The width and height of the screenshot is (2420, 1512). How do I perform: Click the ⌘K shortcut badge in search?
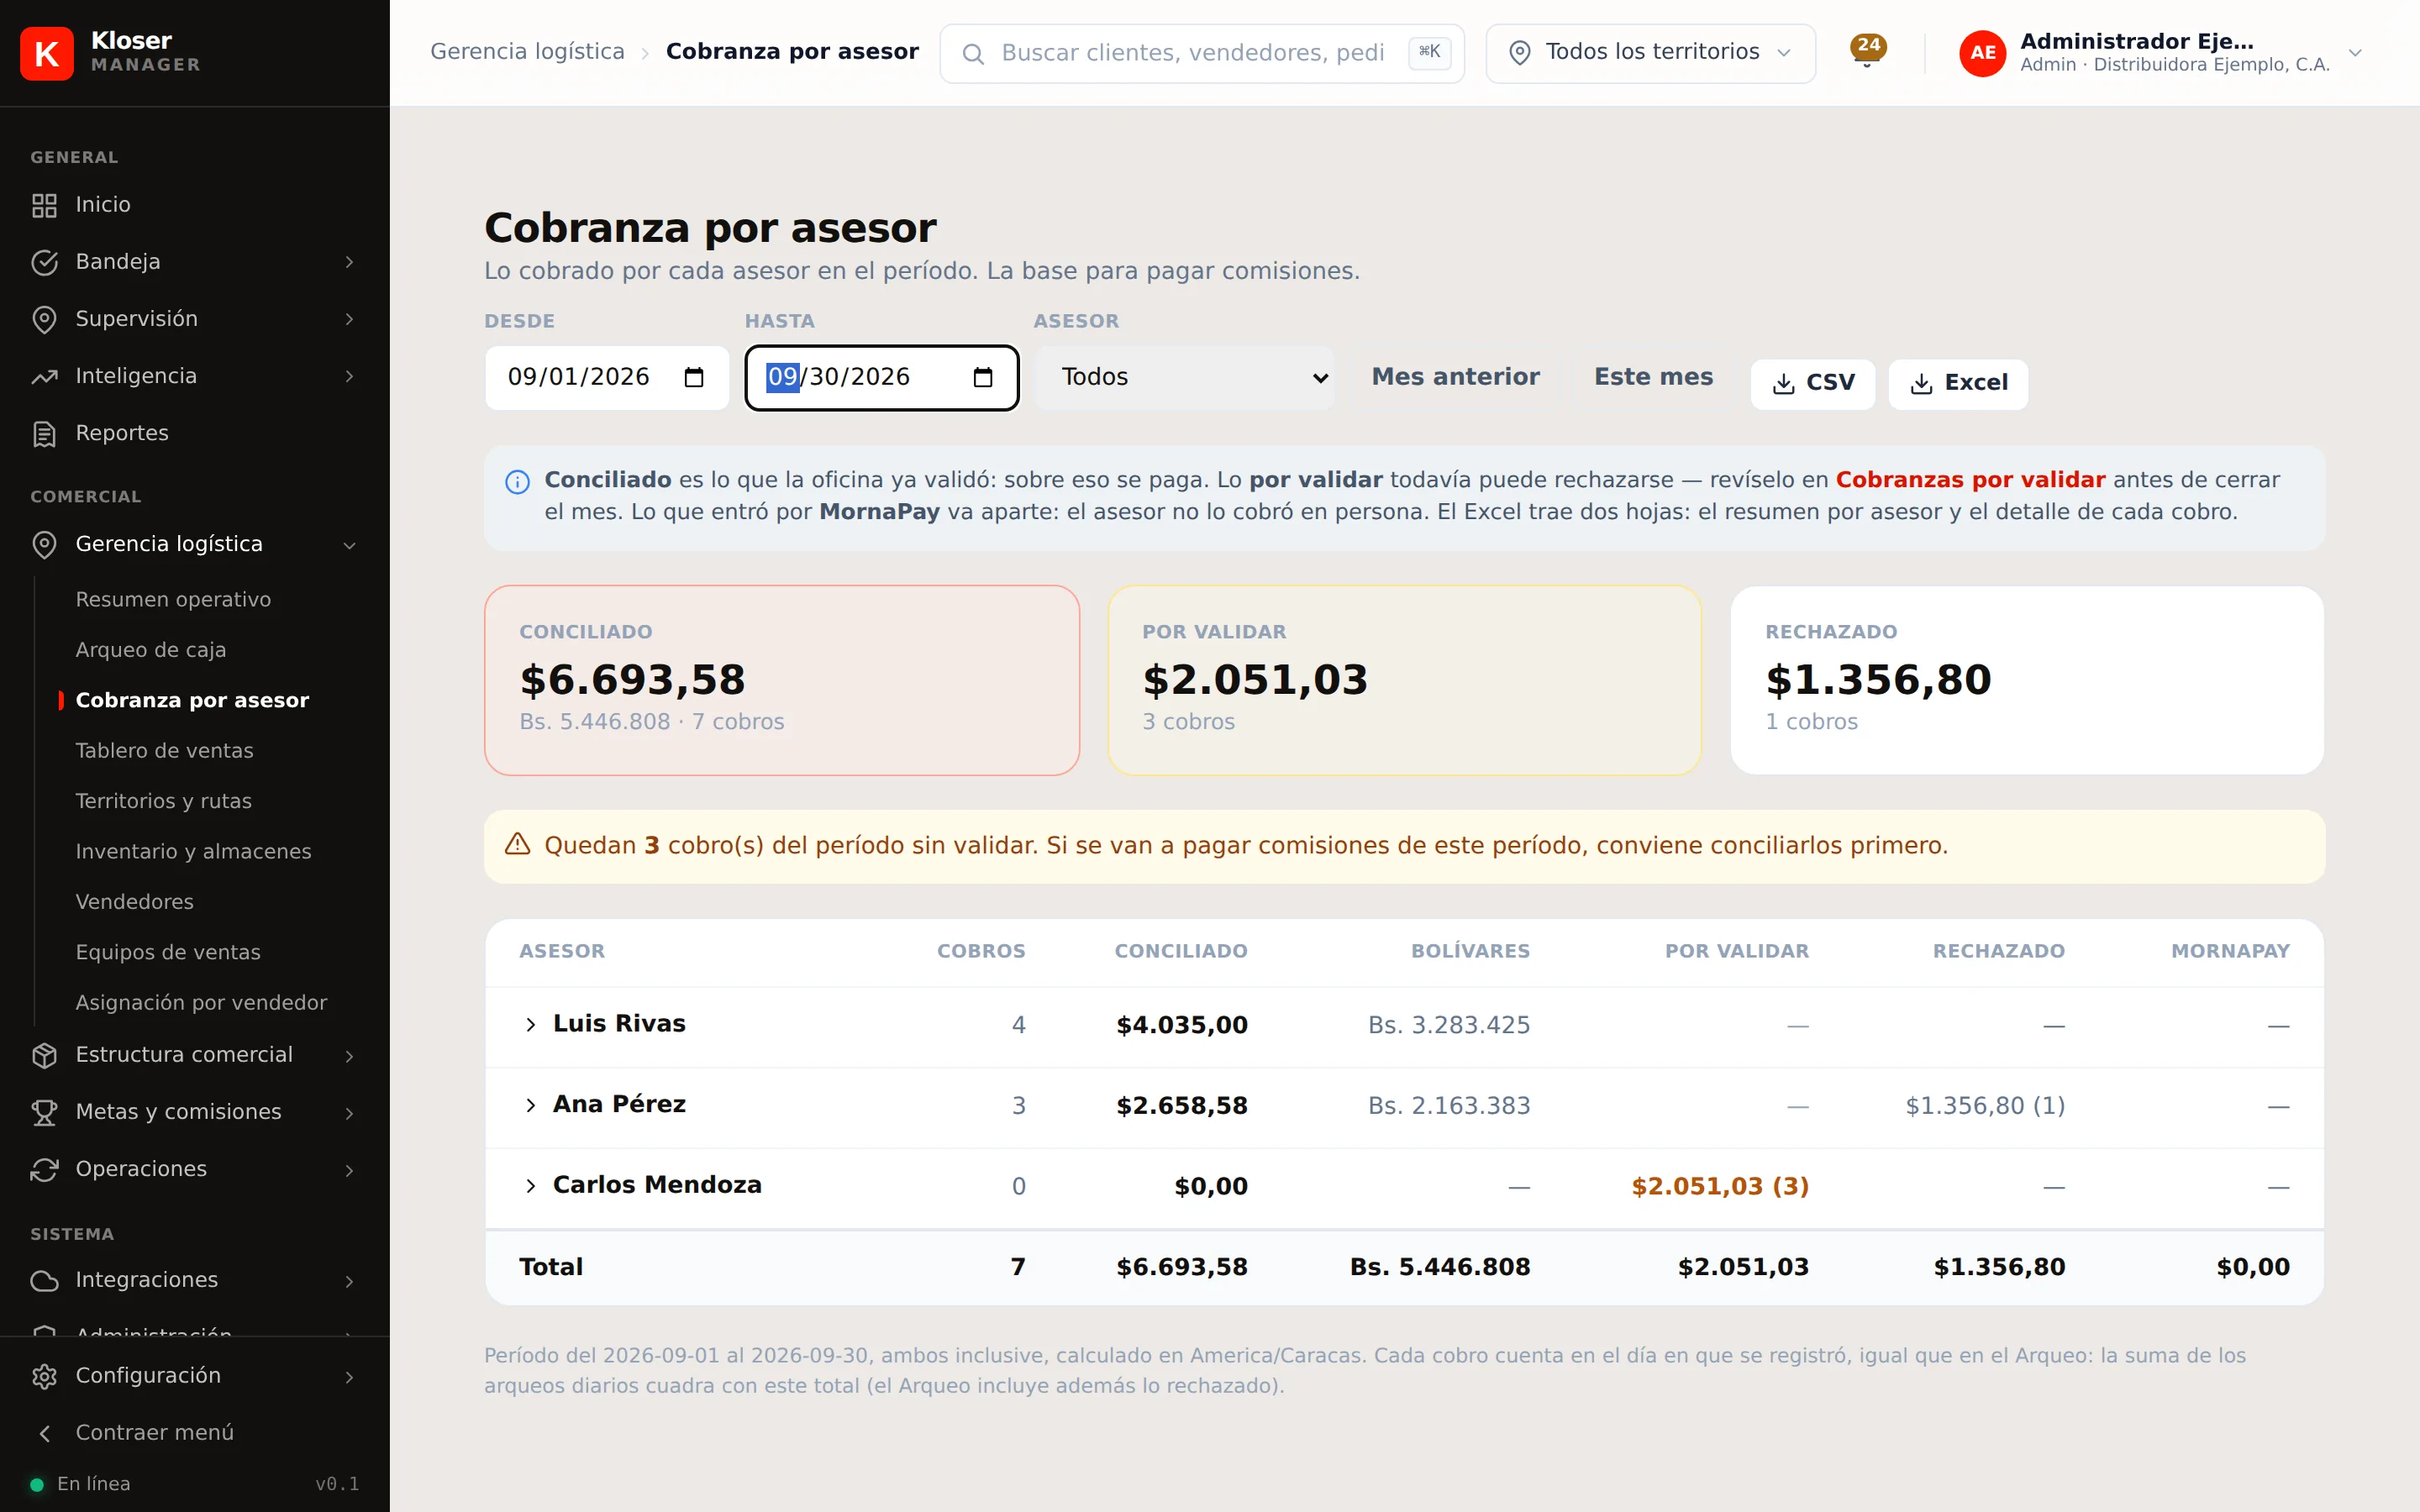tap(1429, 52)
